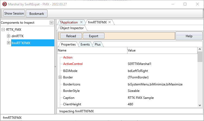Screen dimensions: 204x121
Task: Select the TApplication tab
Action: coord(69,22)
